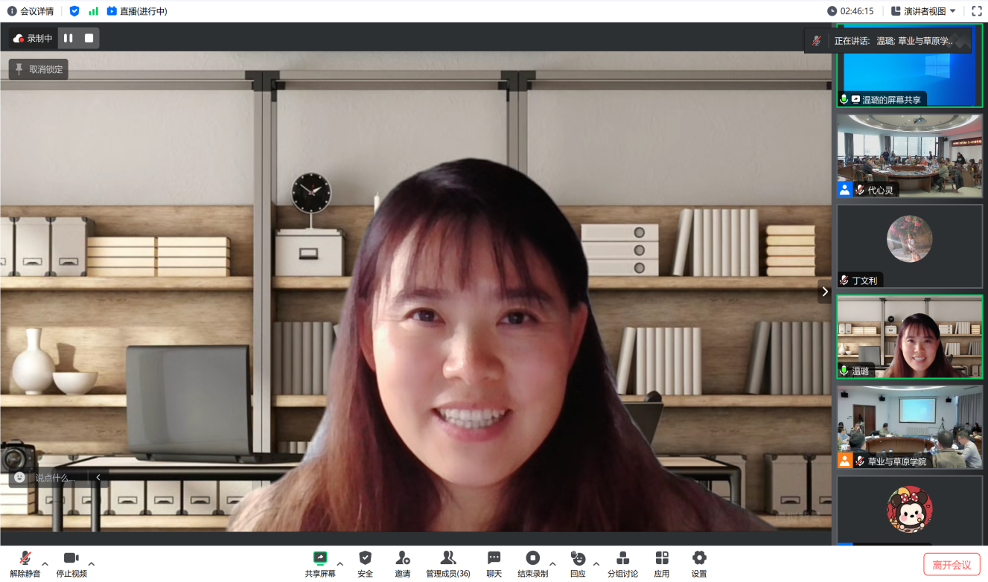Select the 温璐的屏幕共享 thumbnail

[910, 66]
